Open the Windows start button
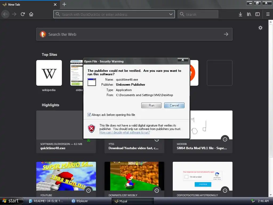The image size is (273, 205). click(x=11, y=201)
